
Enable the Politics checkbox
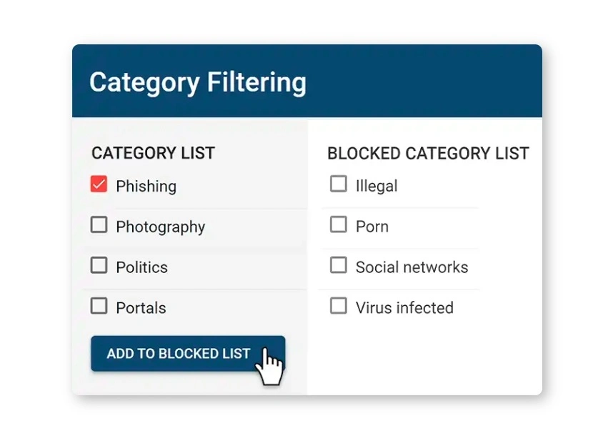click(x=99, y=266)
